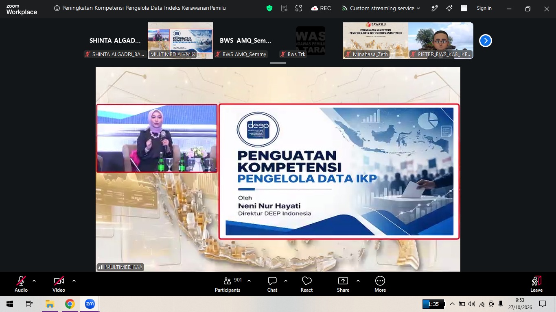Click the REC cloud recording indicator
The image size is (556, 312).
[321, 8]
